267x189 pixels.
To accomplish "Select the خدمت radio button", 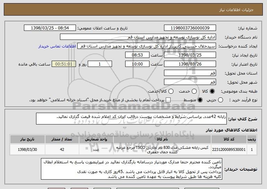I will (194, 91).
